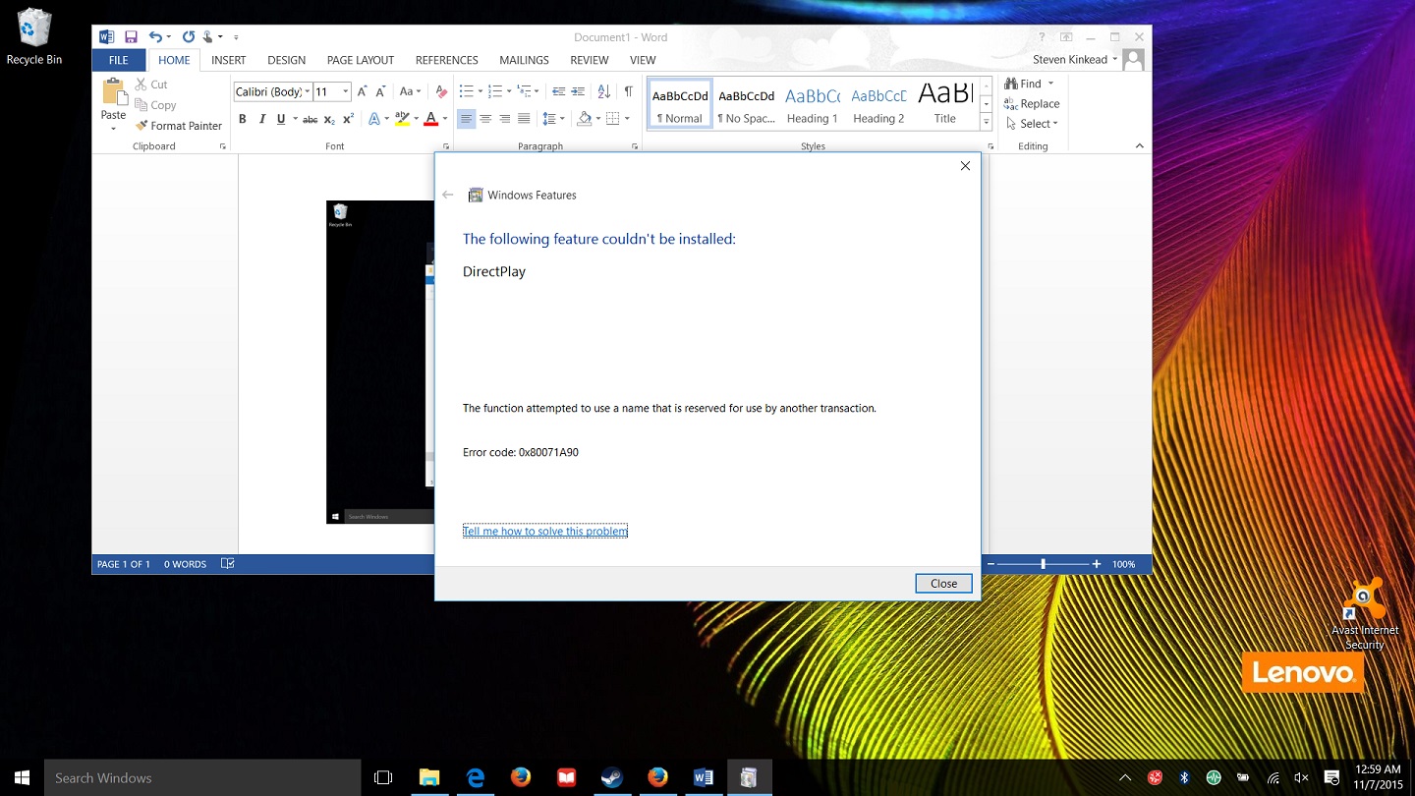The image size is (1415, 796).
Task: Click Close button in Windows Features dialog
Action: (943, 584)
